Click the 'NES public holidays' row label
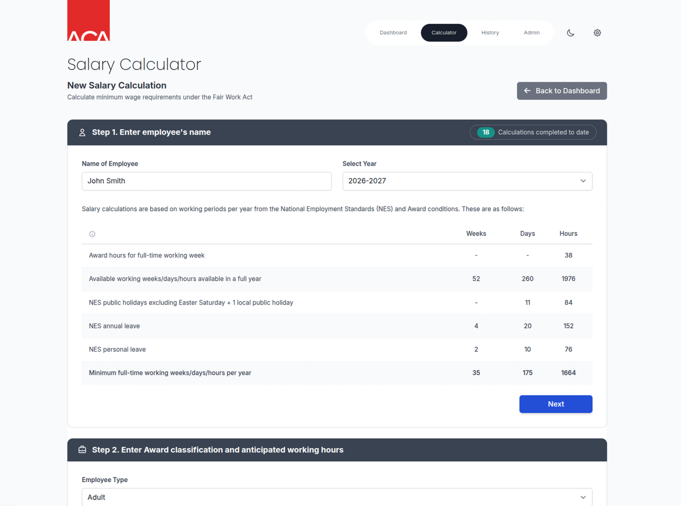Screen dimensions: 681x506 point(191,303)
